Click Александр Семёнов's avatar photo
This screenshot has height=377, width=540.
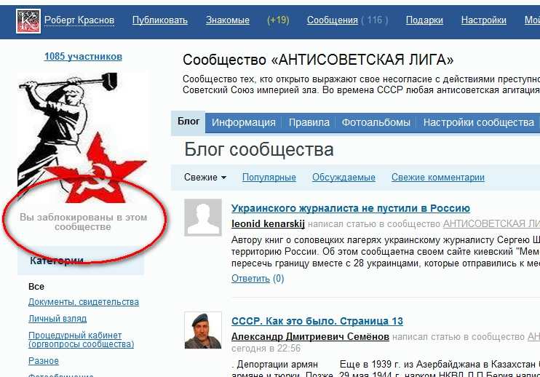[x=203, y=330]
